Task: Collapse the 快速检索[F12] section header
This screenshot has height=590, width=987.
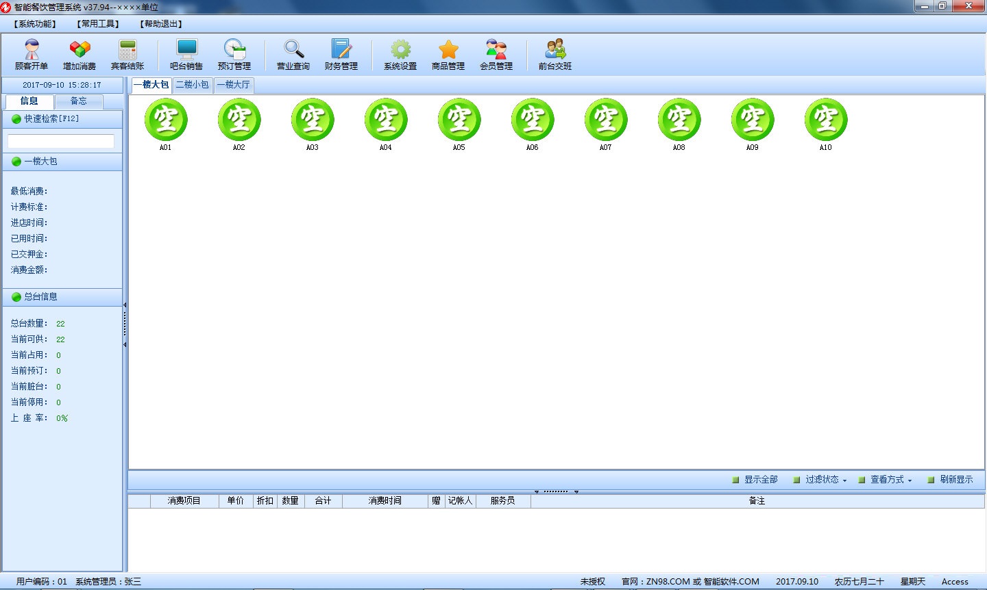Action: pos(62,119)
